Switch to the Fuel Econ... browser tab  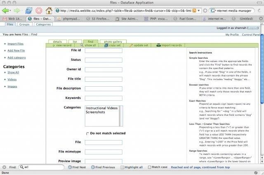click(x=185, y=18)
